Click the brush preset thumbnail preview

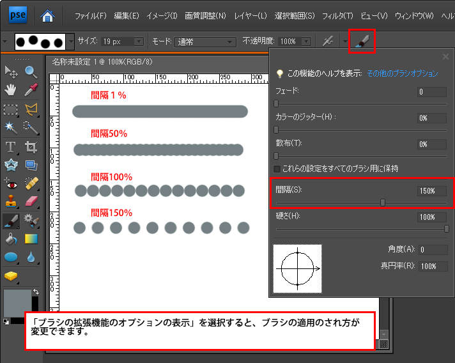(40, 42)
